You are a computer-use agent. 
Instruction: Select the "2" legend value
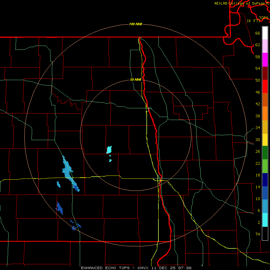[259, 223]
